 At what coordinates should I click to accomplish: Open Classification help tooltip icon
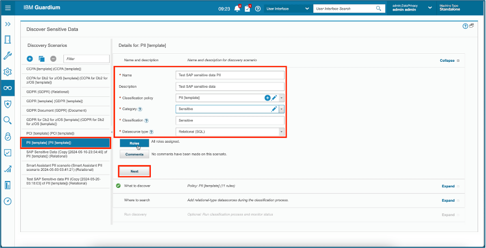click(x=147, y=120)
